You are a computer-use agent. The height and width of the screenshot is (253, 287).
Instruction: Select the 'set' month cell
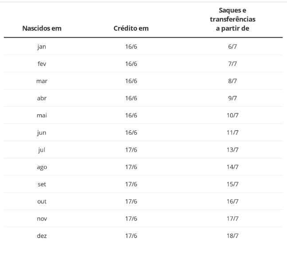coord(42,184)
